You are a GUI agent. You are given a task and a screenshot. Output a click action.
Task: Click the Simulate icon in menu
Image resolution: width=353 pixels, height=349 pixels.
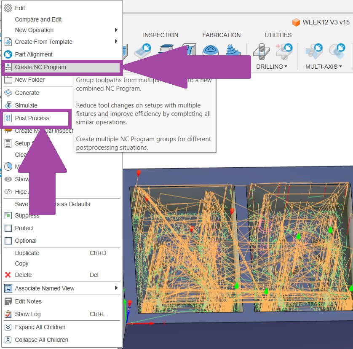(x=8, y=105)
